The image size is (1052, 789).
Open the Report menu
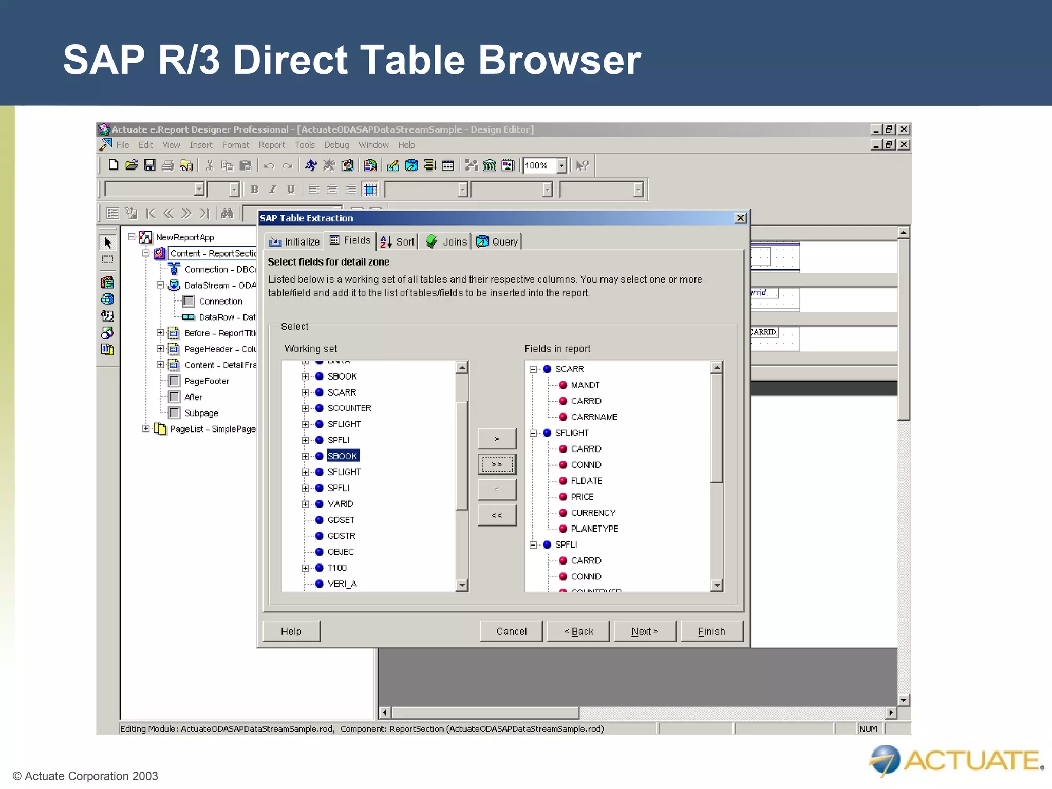pyautogui.click(x=272, y=145)
